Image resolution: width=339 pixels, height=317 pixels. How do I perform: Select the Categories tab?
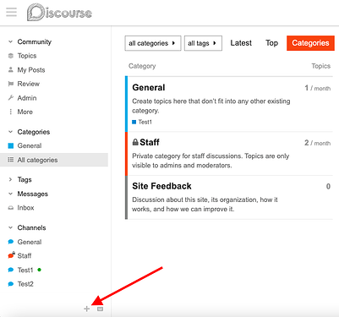(310, 43)
